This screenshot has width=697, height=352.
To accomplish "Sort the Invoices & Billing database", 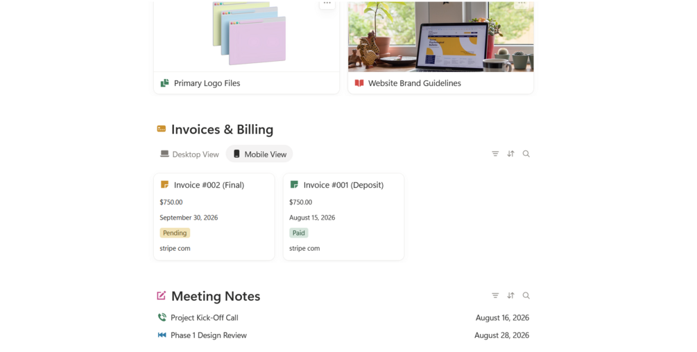I will [510, 154].
